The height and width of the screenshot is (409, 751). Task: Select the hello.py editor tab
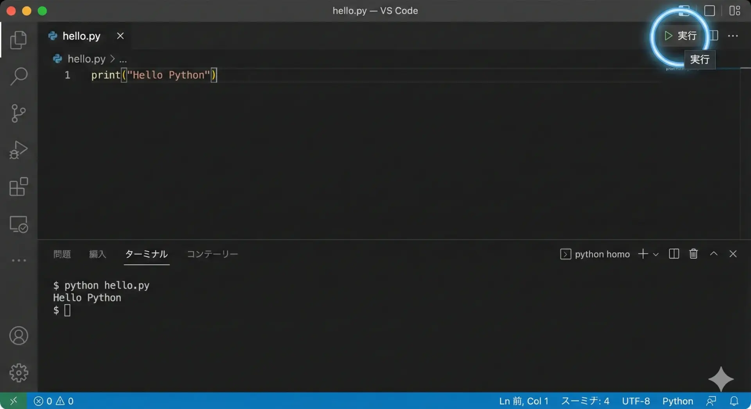point(81,36)
